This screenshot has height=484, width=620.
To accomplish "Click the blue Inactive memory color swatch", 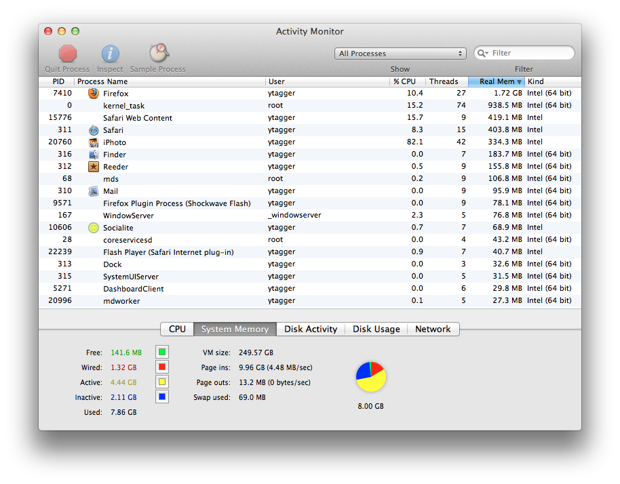I will tap(162, 397).
